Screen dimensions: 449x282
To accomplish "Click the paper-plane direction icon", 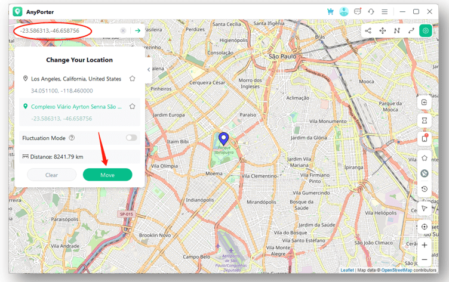I will click(x=425, y=208).
